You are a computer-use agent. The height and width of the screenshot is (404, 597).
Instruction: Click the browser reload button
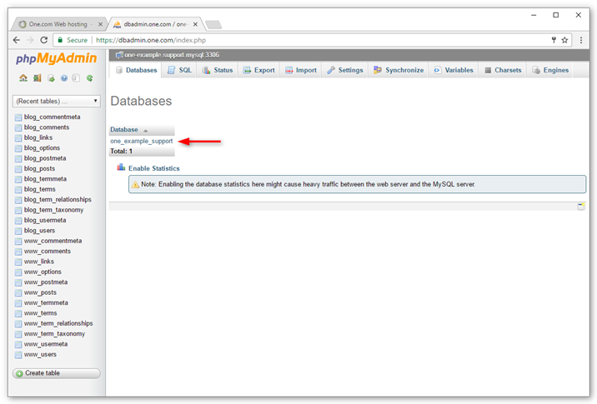coord(43,40)
